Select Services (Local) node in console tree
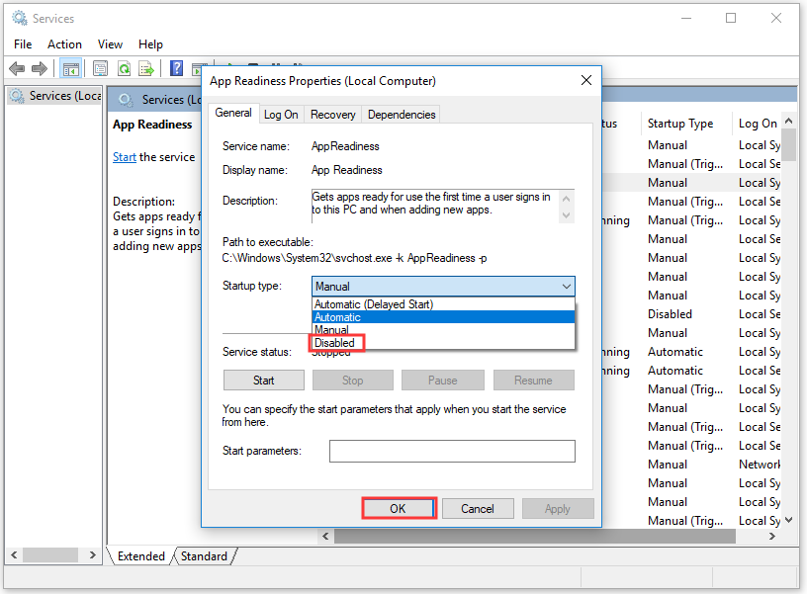The image size is (807, 594). point(55,96)
